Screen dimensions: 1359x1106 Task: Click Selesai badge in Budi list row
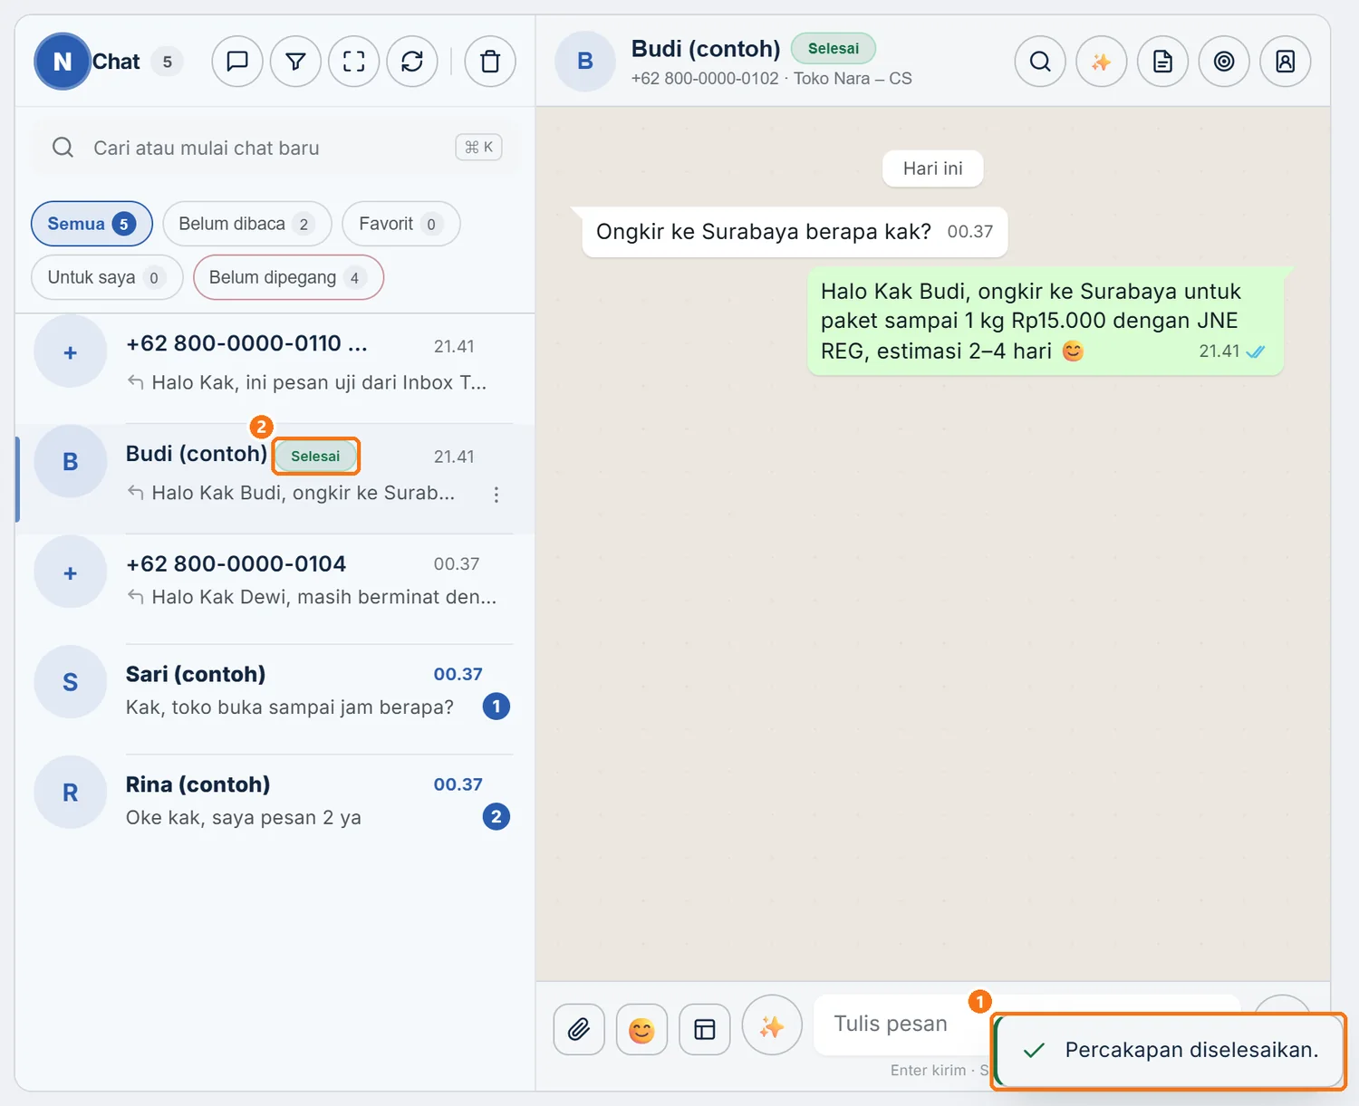tap(315, 456)
